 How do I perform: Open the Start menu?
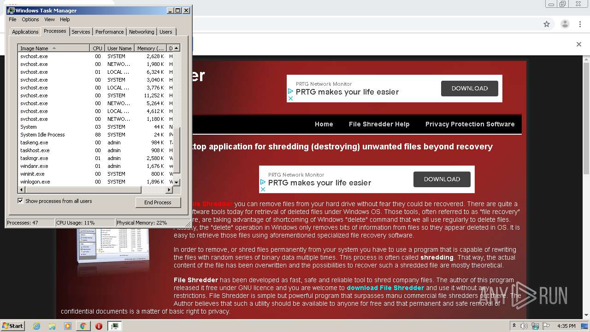pos(12,326)
